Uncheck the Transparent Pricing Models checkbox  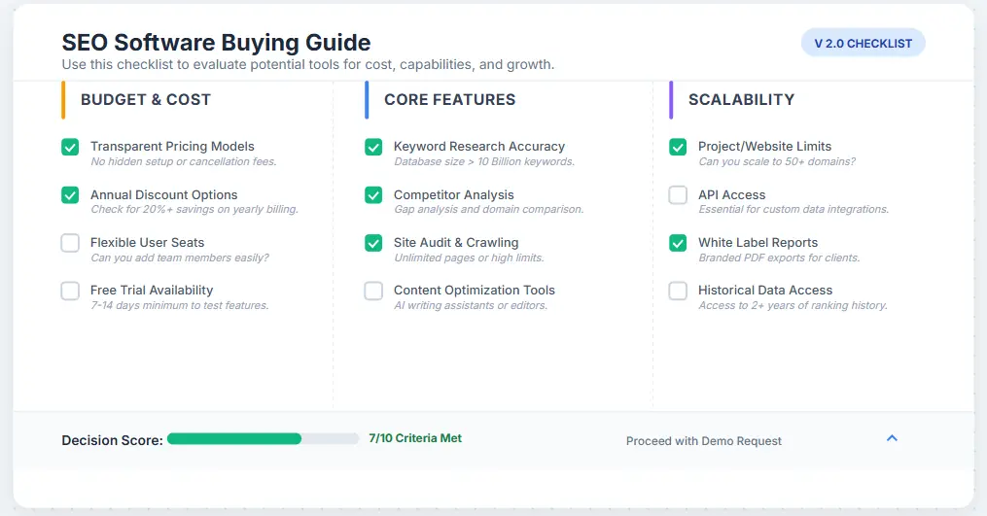tap(70, 148)
